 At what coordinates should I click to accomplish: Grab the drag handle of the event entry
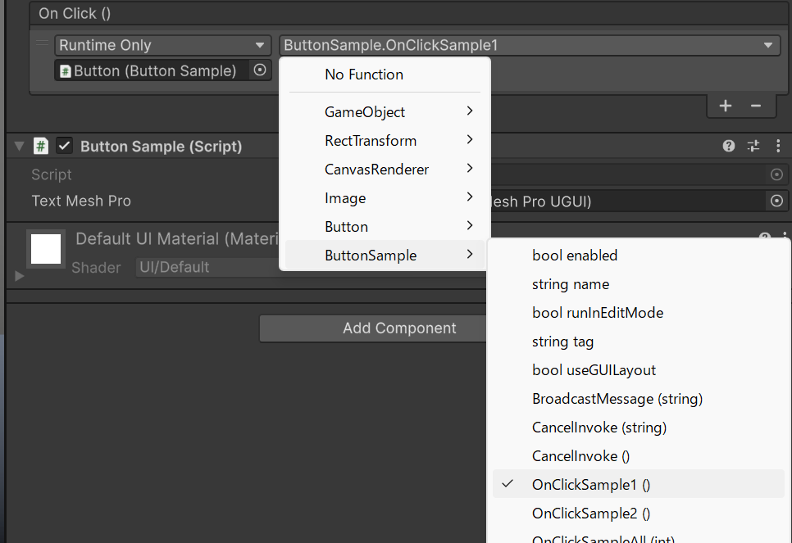tap(43, 44)
